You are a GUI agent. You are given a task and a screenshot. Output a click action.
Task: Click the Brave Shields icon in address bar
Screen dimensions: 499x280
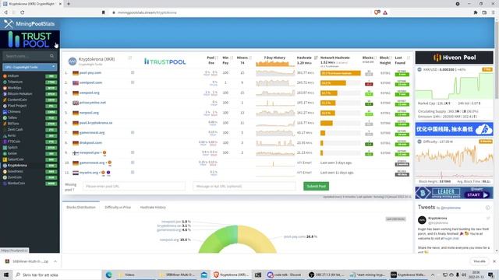[377, 12]
